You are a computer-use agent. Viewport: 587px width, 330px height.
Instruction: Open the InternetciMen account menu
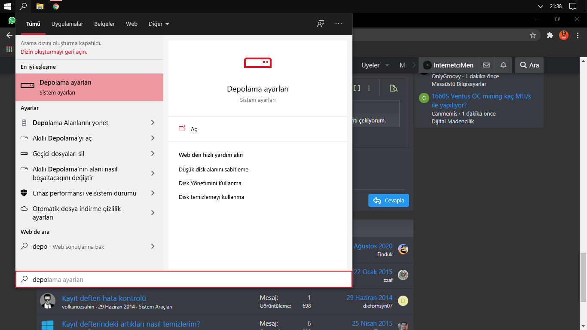pyautogui.click(x=448, y=65)
